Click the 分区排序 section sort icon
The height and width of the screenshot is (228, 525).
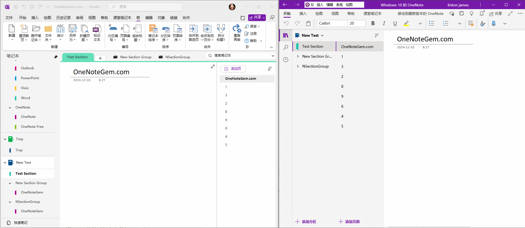166,29
